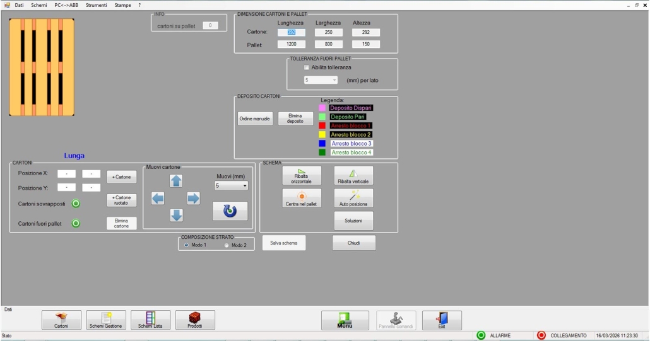Click Ribalta verticale flip button

pos(353,176)
